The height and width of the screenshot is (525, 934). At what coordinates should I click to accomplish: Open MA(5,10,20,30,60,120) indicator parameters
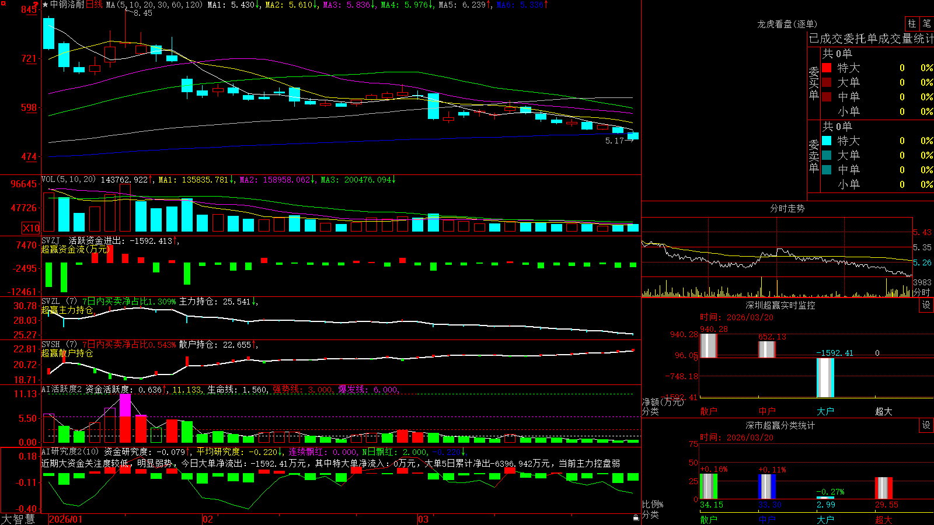point(154,5)
